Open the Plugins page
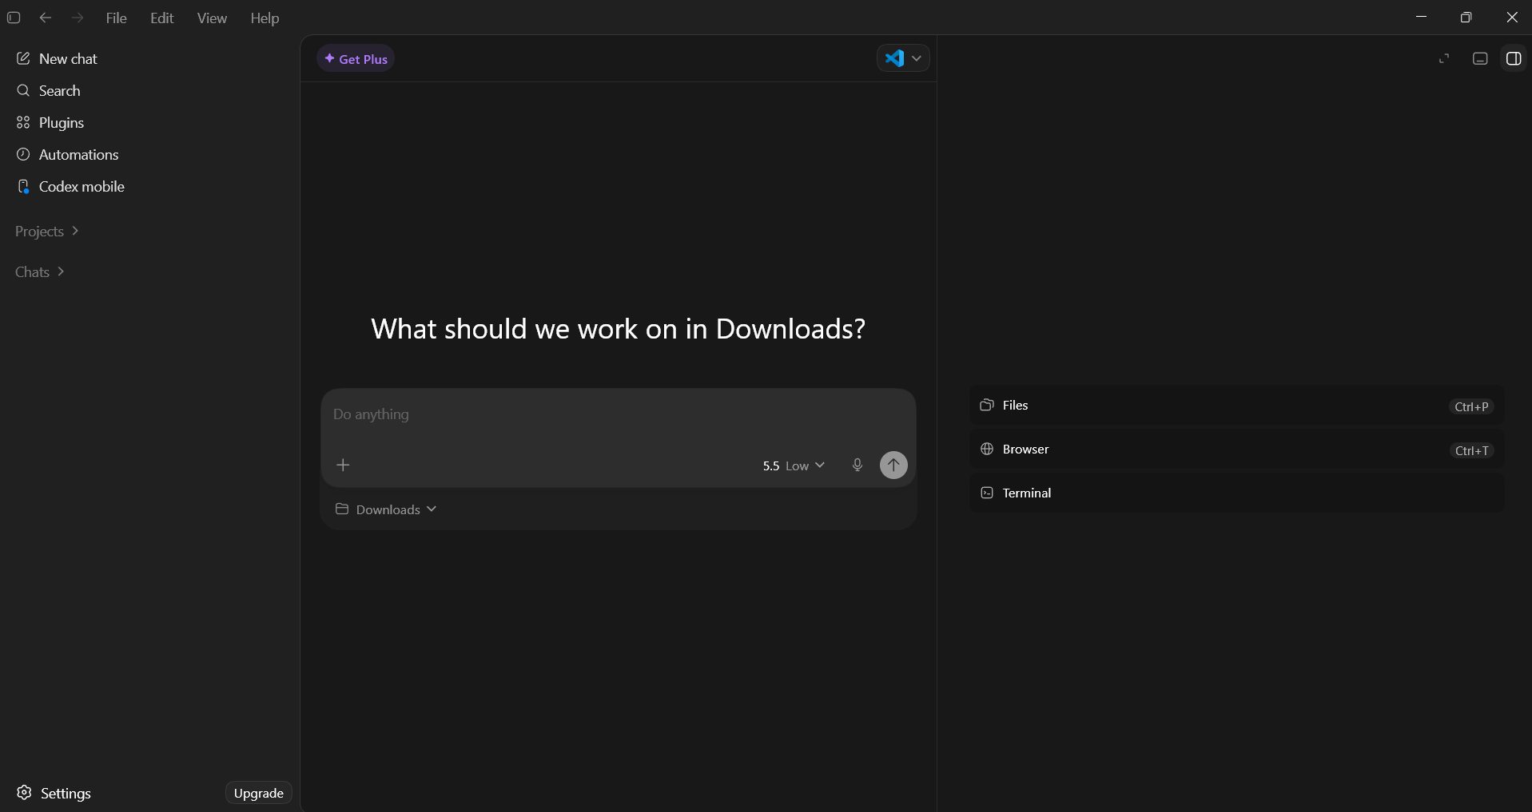This screenshot has height=812, width=1532. click(x=149, y=122)
